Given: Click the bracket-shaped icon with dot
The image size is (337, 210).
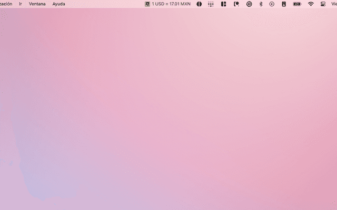Looking at the screenshot, I should 236,4.
